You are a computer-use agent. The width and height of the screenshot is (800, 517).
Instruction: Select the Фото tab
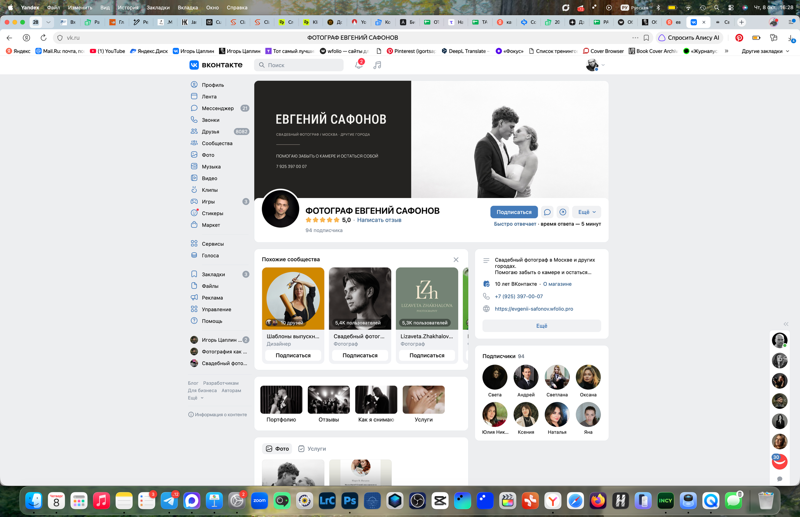coord(277,449)
